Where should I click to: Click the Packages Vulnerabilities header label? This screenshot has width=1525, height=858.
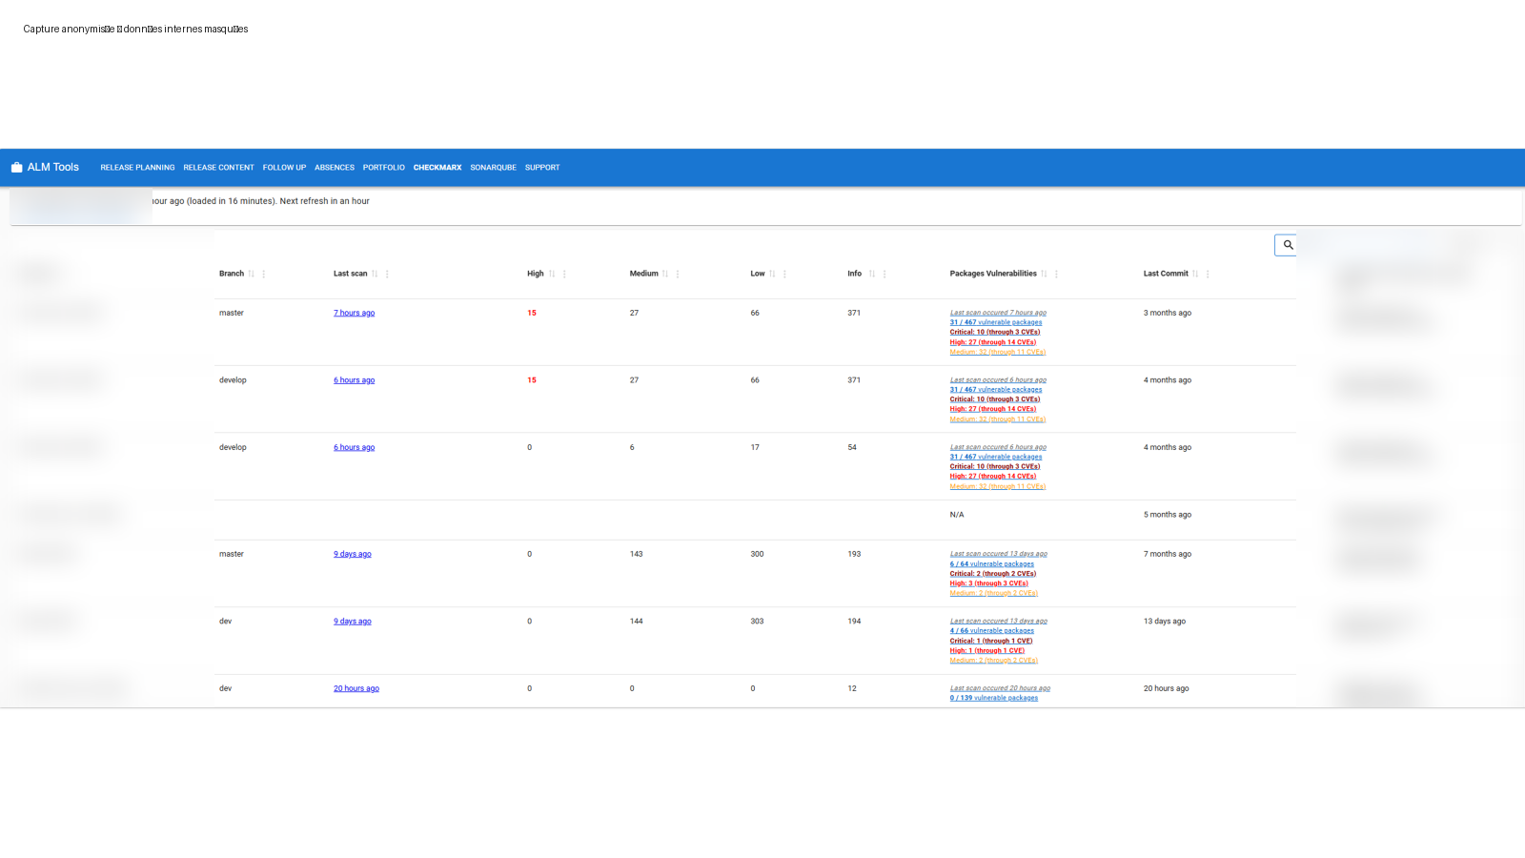993,274
